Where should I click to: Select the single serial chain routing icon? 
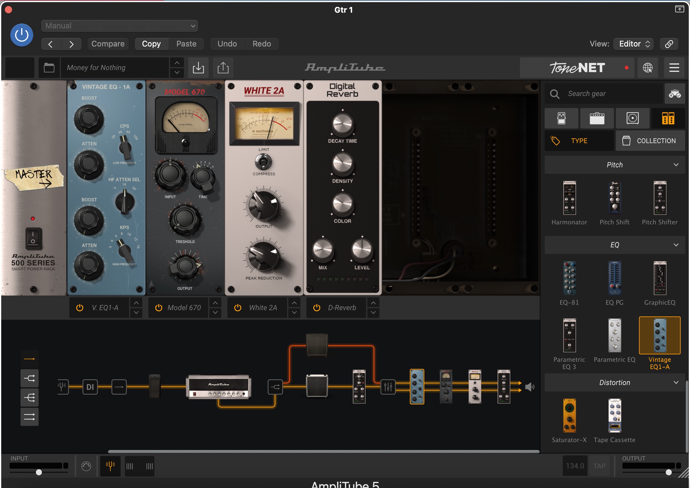click(29, 359)
